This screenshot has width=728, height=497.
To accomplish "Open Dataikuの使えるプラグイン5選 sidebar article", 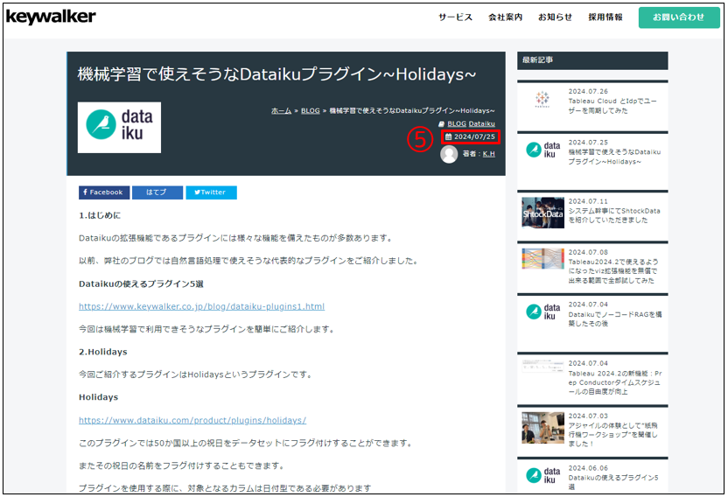I will [612, 482].
